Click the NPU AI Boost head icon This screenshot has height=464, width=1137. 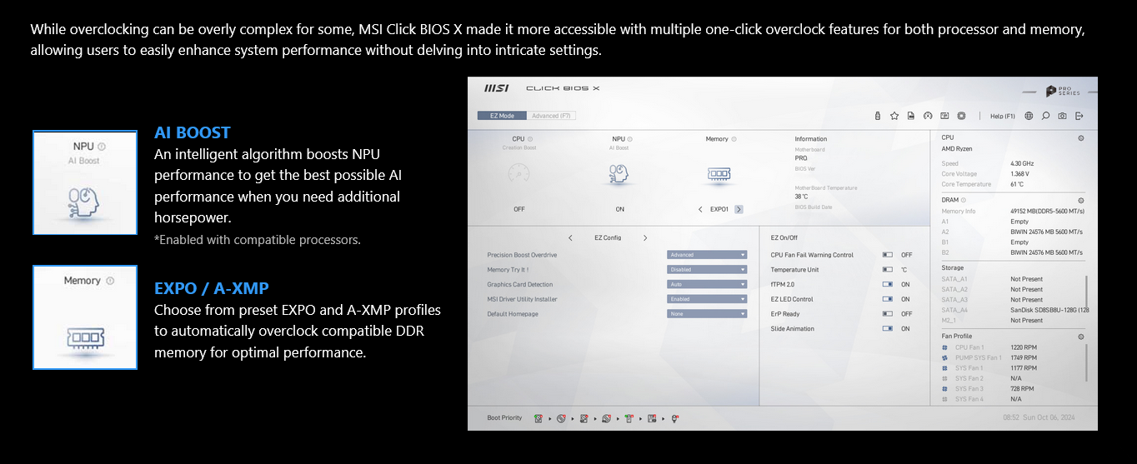coord(619,173)
